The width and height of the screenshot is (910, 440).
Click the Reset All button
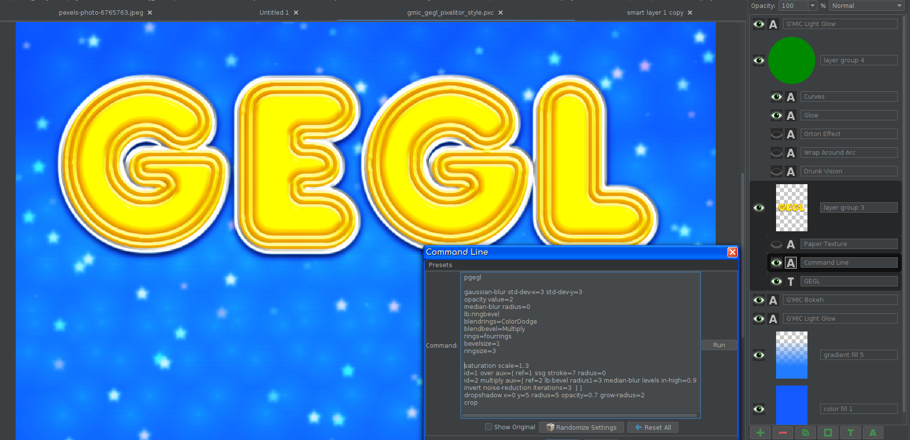tap(653, 427)
